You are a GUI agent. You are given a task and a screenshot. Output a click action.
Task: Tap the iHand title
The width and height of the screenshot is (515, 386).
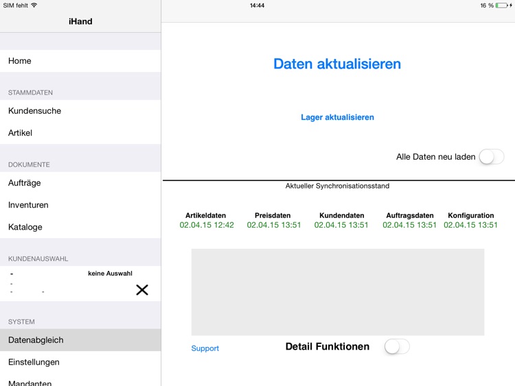tap(80, 21)
